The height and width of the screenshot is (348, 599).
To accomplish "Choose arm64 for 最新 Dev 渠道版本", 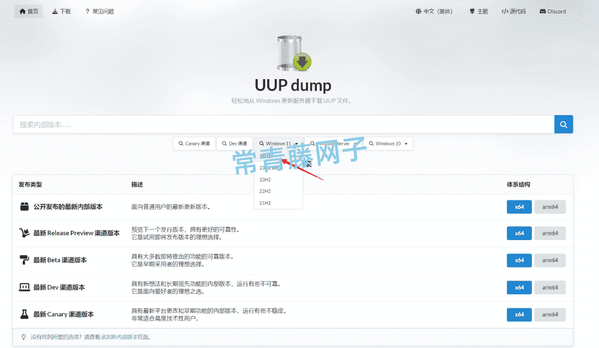I will [550, 287].
